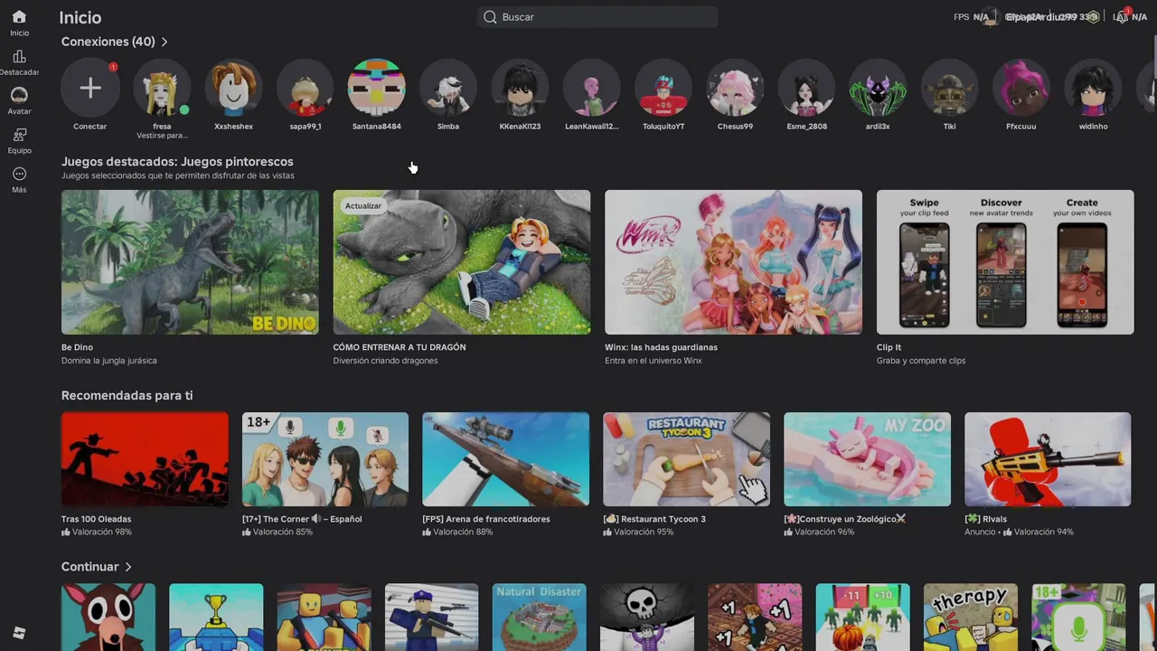1157x651 pixels.
Task: Open ToluquitoYT's friend avatar
Action: click(x=663, y=88)
